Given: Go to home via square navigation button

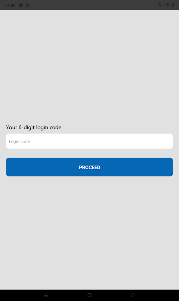Looking at the screenshot, I should (x=89, y=295).
